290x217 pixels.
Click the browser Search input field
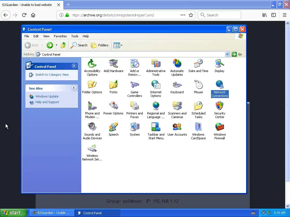click(x=219, y=15)
